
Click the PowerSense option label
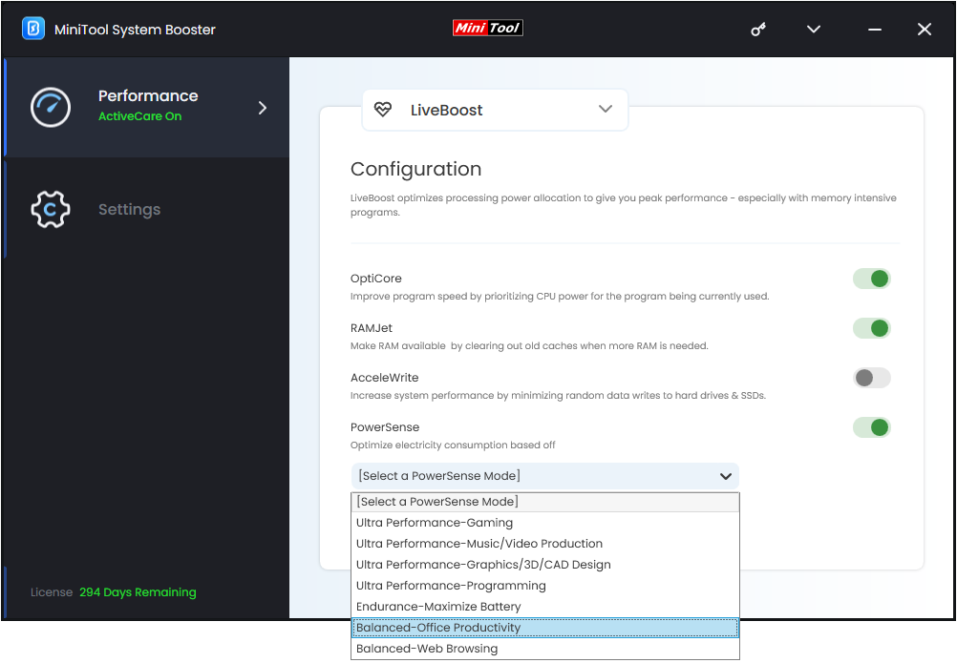click(x=385, y=427)
